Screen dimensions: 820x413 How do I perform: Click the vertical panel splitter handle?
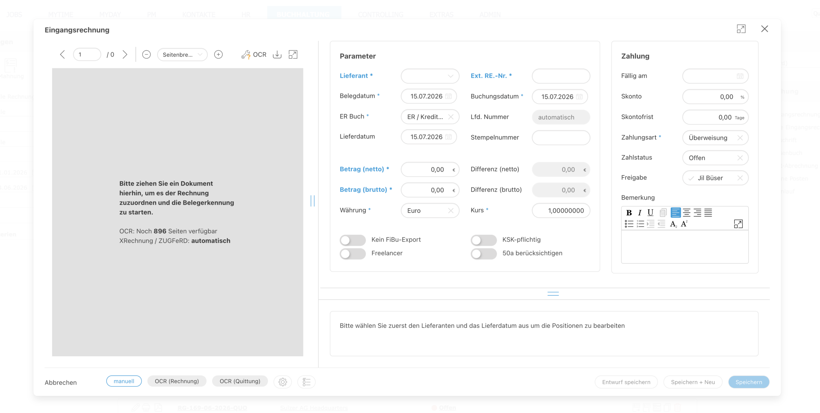pyautogui.click(x=313, y=201)
